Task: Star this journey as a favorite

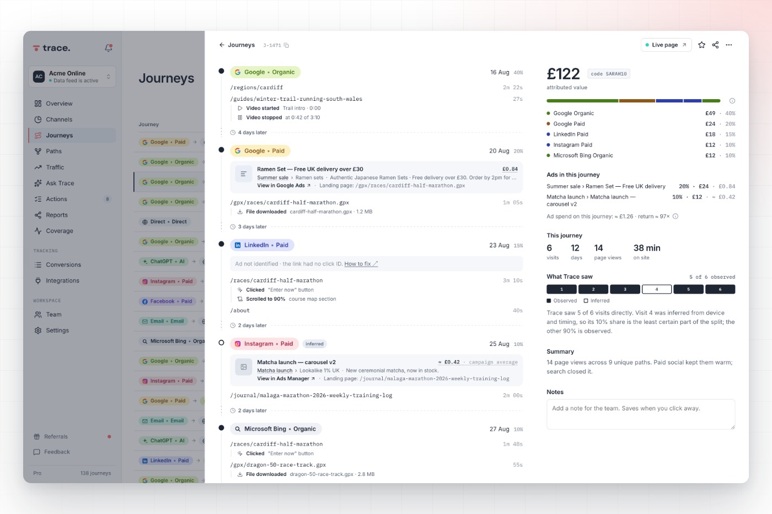Action: [x=701, y=45]
